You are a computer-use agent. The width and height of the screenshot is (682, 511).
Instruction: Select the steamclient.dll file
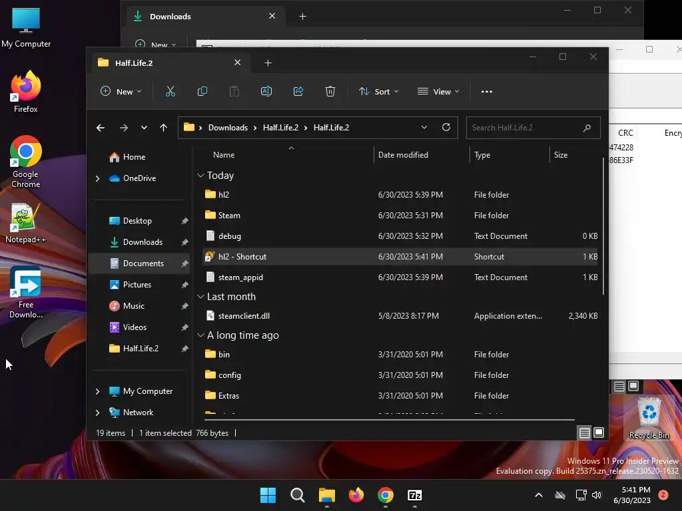[400, 316]
